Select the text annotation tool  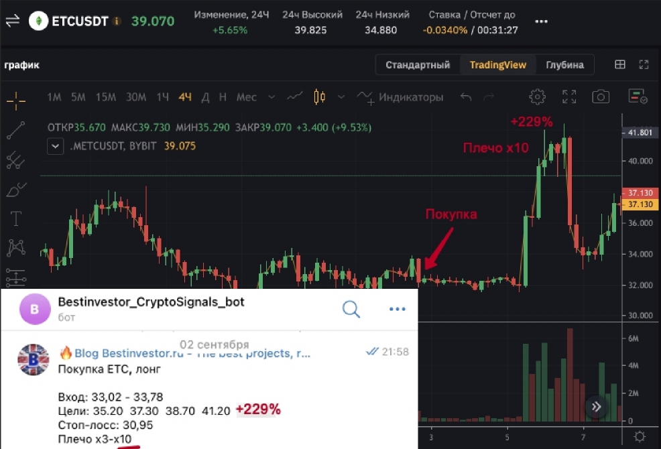click(x=16, y=218)
